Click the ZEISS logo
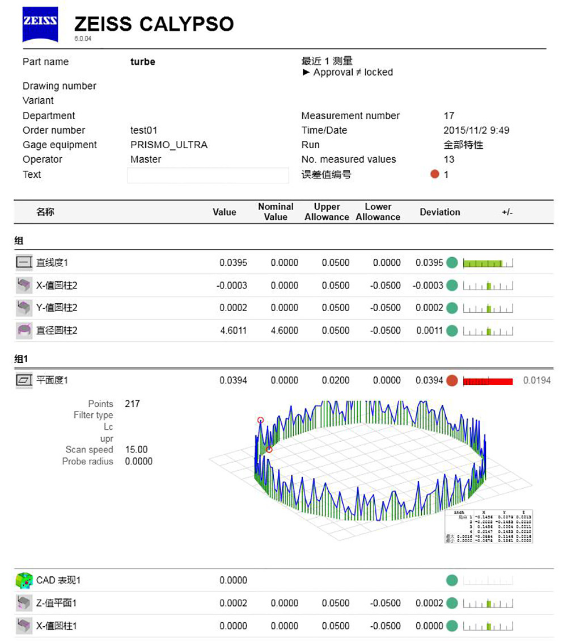Image resolution: width=567 pixels, height=641 pixels. [x=40, y=24]
